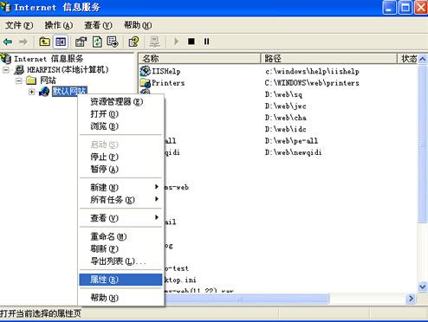Open the 文件(F) menu
The image size is (428, 322).
pyautogui.click(x=19, y=25)
